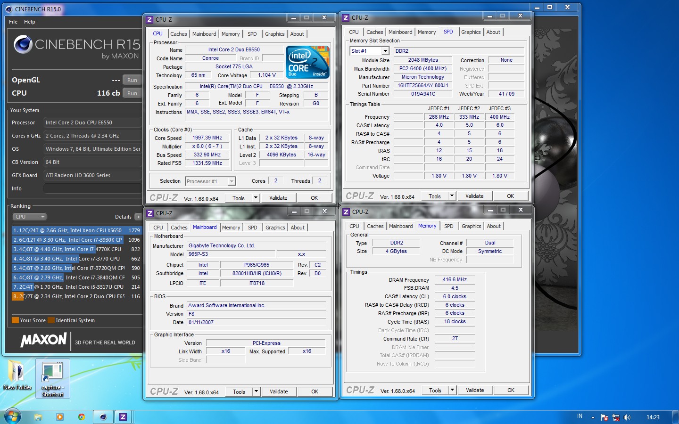Select Core i7-4770K ranking entry
The width and height of the screenshot is (679, 424).
tap(76, 249)
